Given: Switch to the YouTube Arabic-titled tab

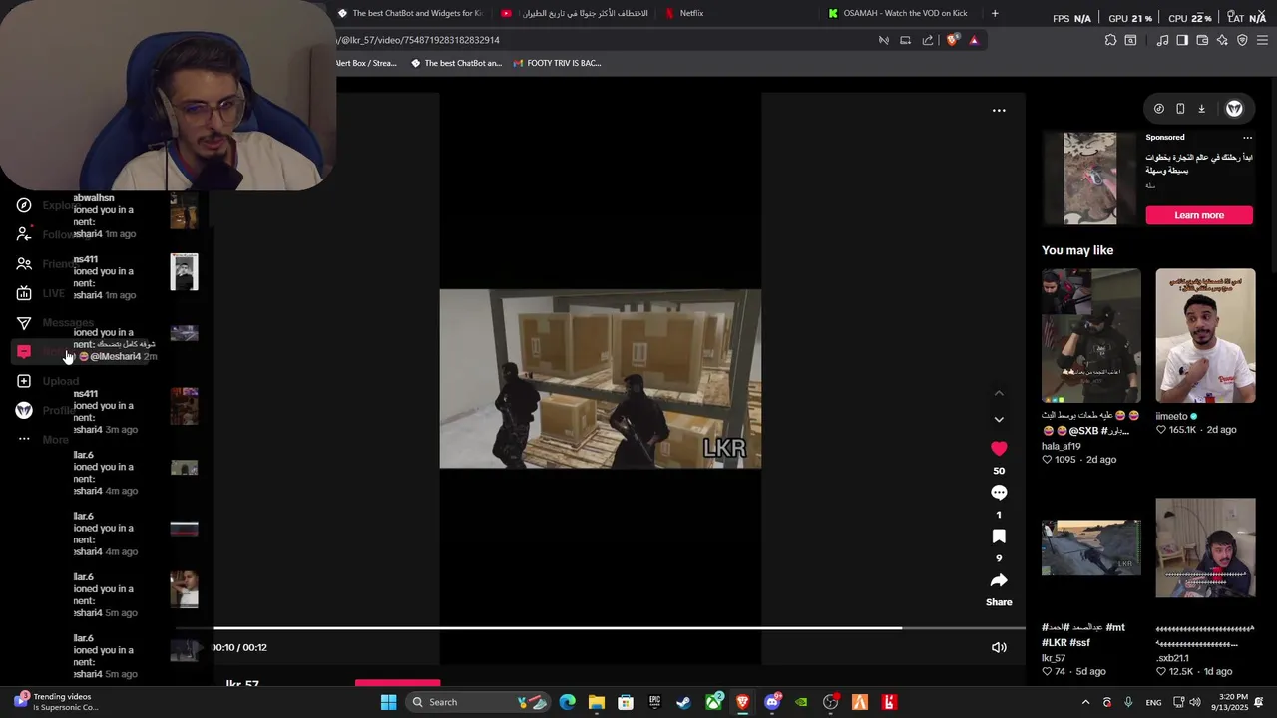Looking at the screenshot, I should tap(576, 13).
